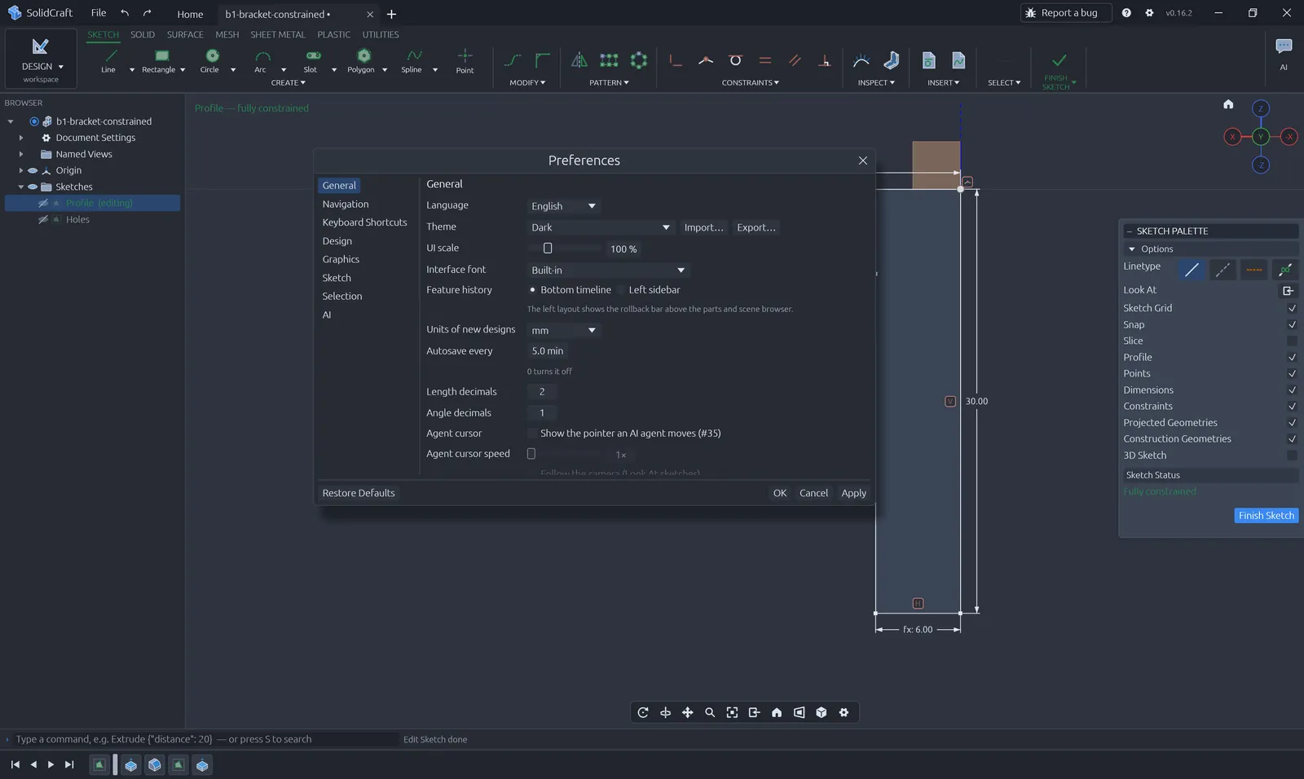Select the Left sidebar radio option
Screen dimensions: 1304x779
621,290
